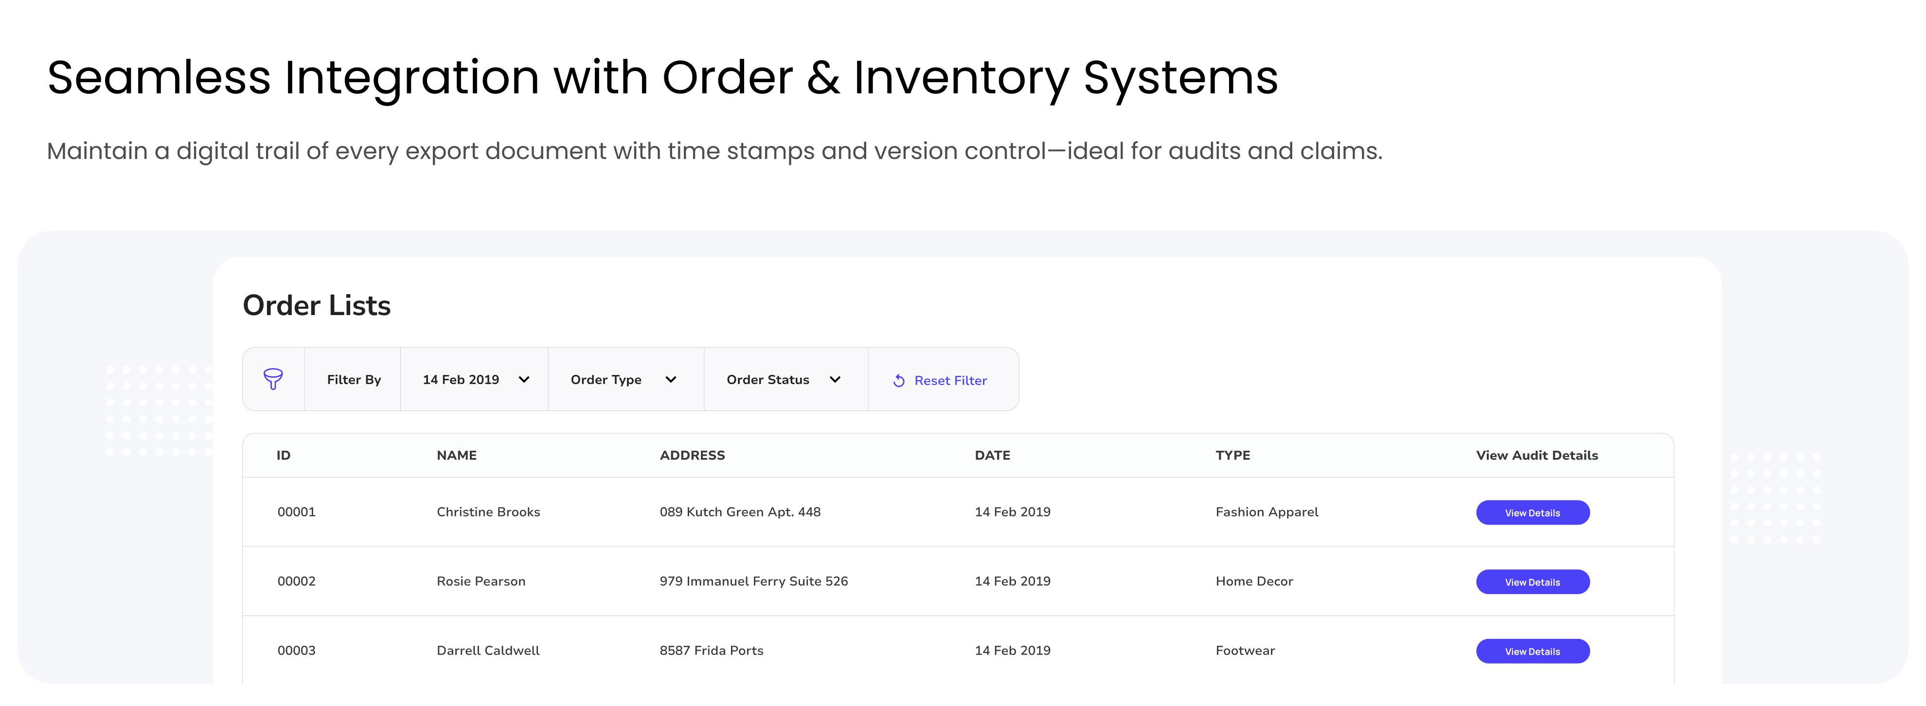View Details for Darrell Caldwell order
Image resolution: width=1926 pixels, height=706 pixels.
[x=1532, y=651]
